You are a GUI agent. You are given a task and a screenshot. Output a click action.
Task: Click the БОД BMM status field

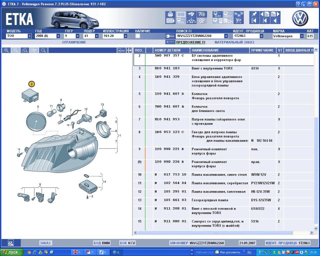point(102,243)
